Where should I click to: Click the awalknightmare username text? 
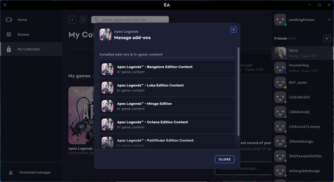(x=301, y=20)
